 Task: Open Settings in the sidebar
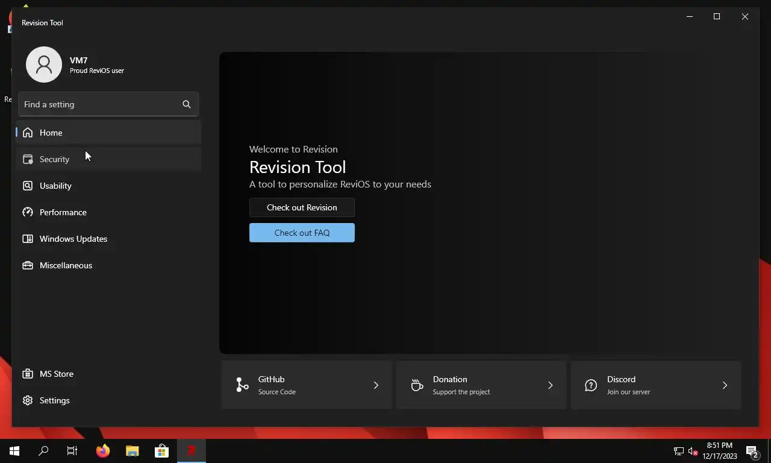[x=108, y=400]
